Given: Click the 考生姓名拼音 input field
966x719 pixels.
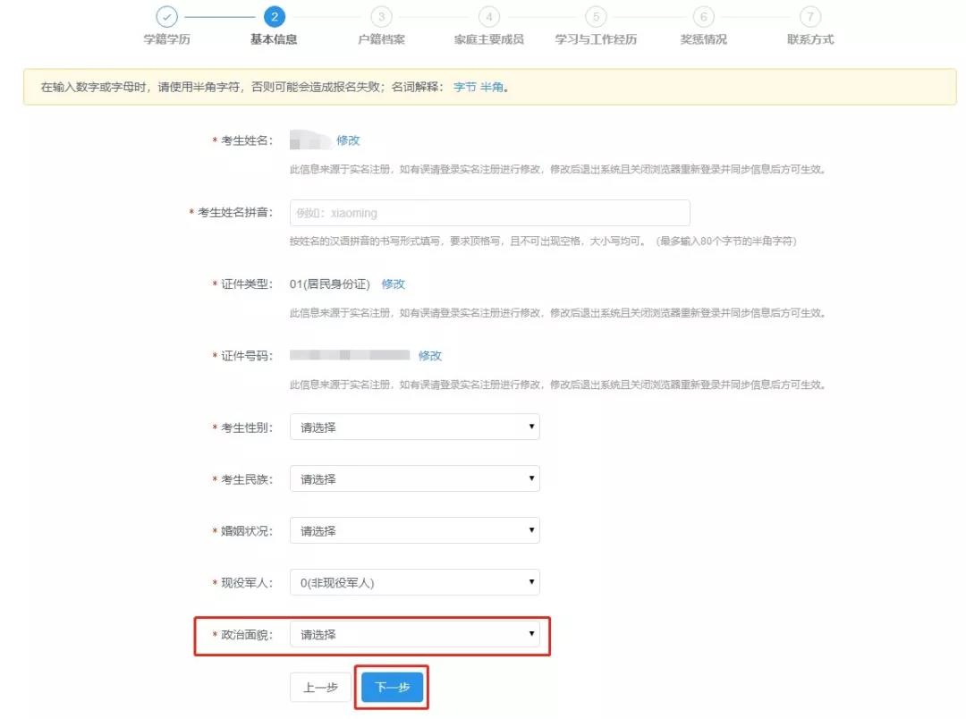Looking at the screenshot, I should click(x=490, y=212).
